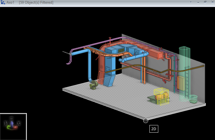This screenshot has width=215, height=140.
Task: Select the green blower fan at pipe base
Action: point(93,85)
